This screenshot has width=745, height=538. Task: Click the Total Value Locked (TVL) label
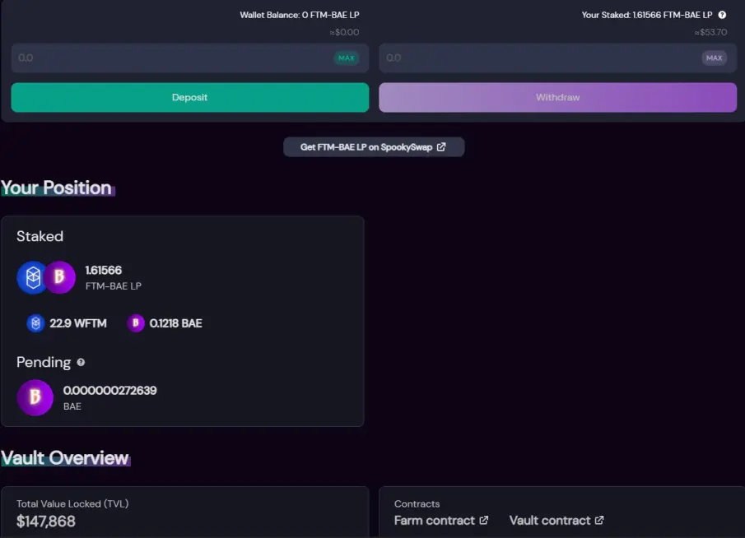click(x=72, y=503)
